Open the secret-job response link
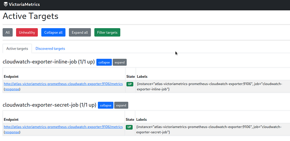 point(12,132)
